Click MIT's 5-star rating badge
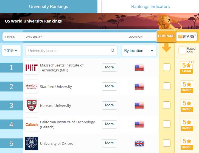This screenshot has width=199, height=153. tap(186, 67)
